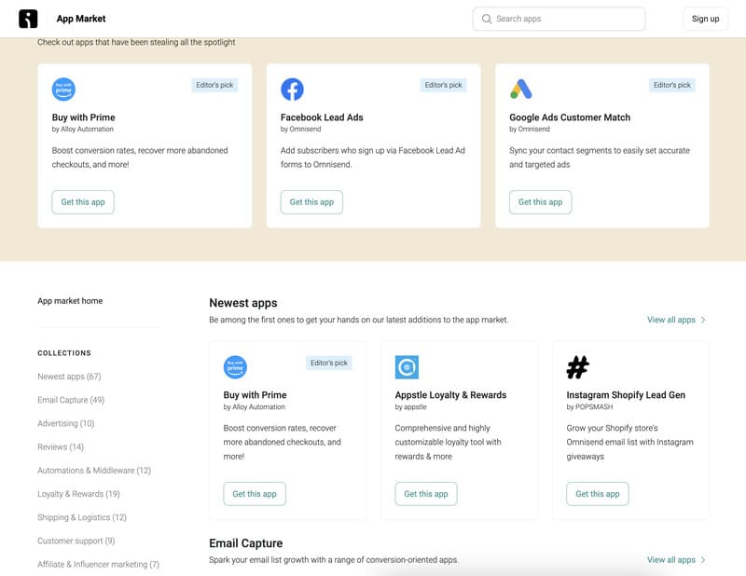Open Advertising (10) collection

(x=65, y=423)
